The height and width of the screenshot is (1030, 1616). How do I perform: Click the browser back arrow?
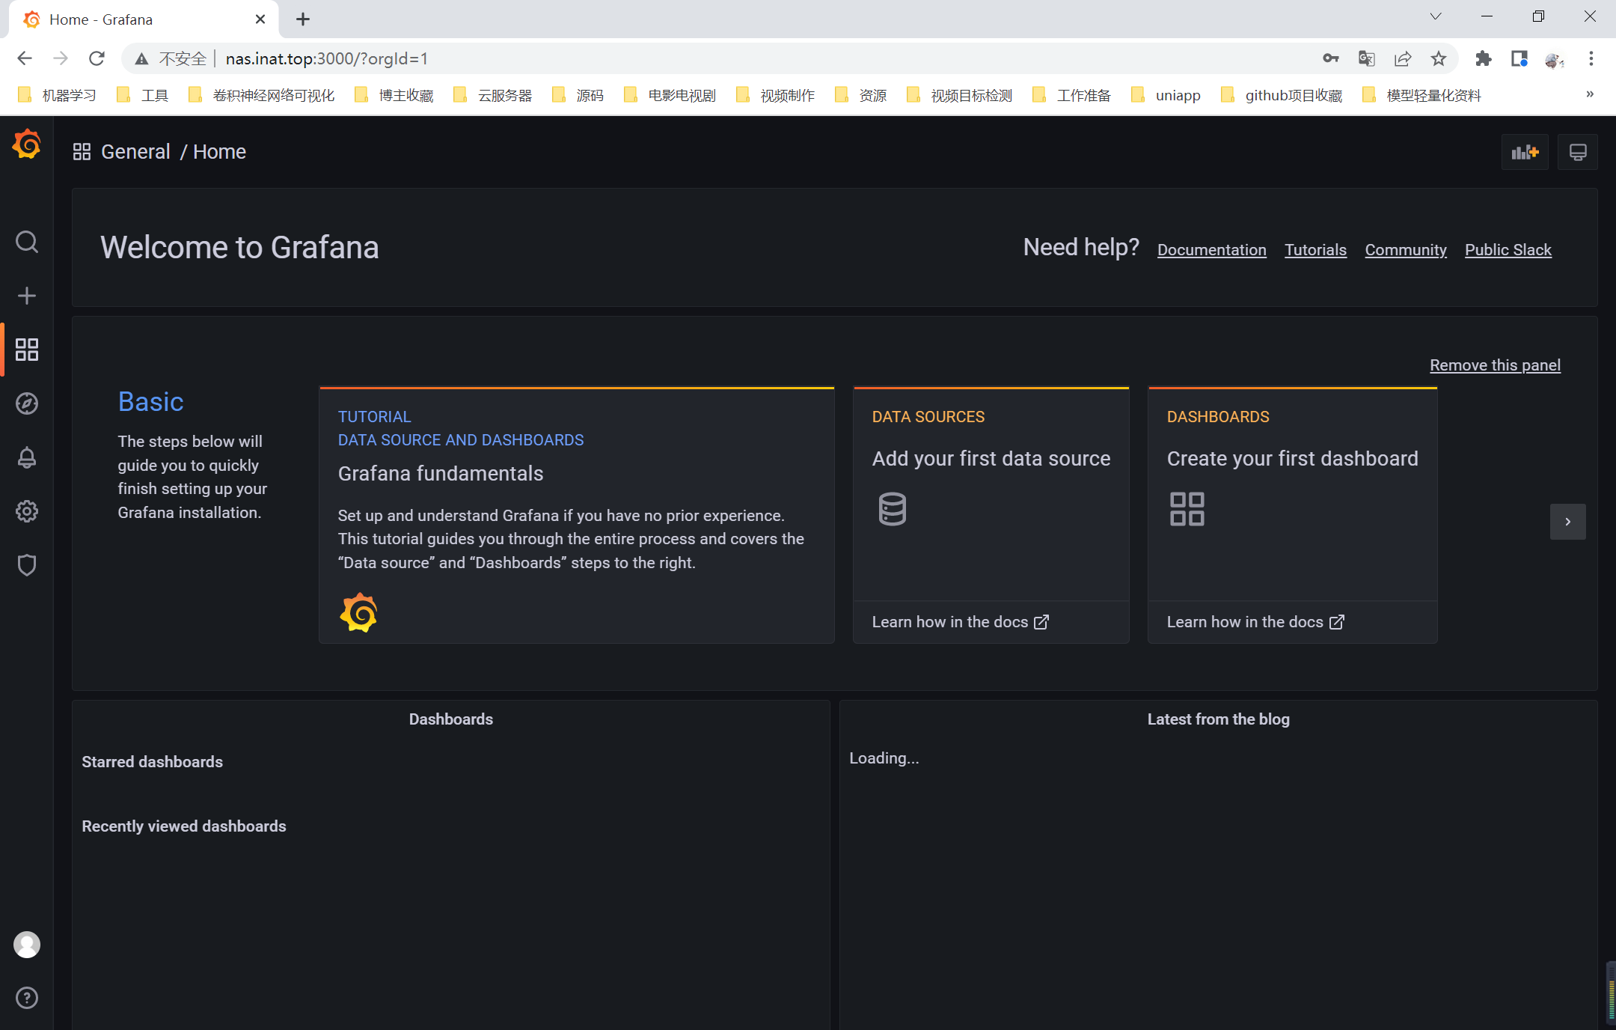click(25, 58)
